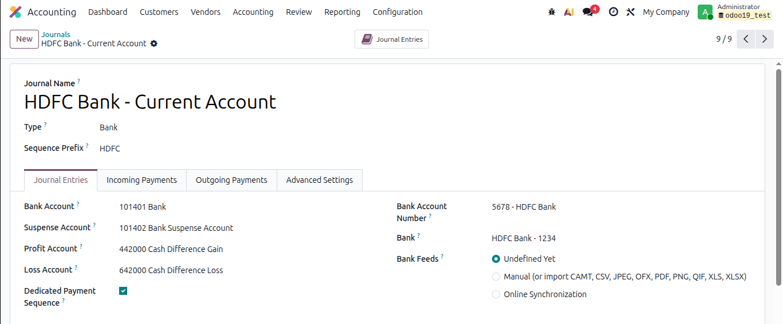Go to previous record arrow
This screenshot has height=324, width=783.
(746, 39)
